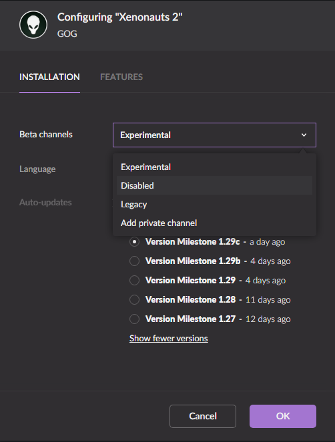The height and width of the screenshot is (442, 335).
Task: Choose Legacy from the channel list
Action: coord(214,205)
